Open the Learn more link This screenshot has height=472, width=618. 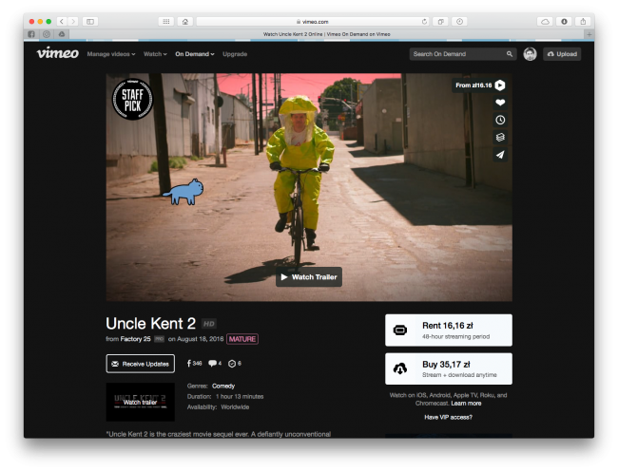click(x=466, y=403)
